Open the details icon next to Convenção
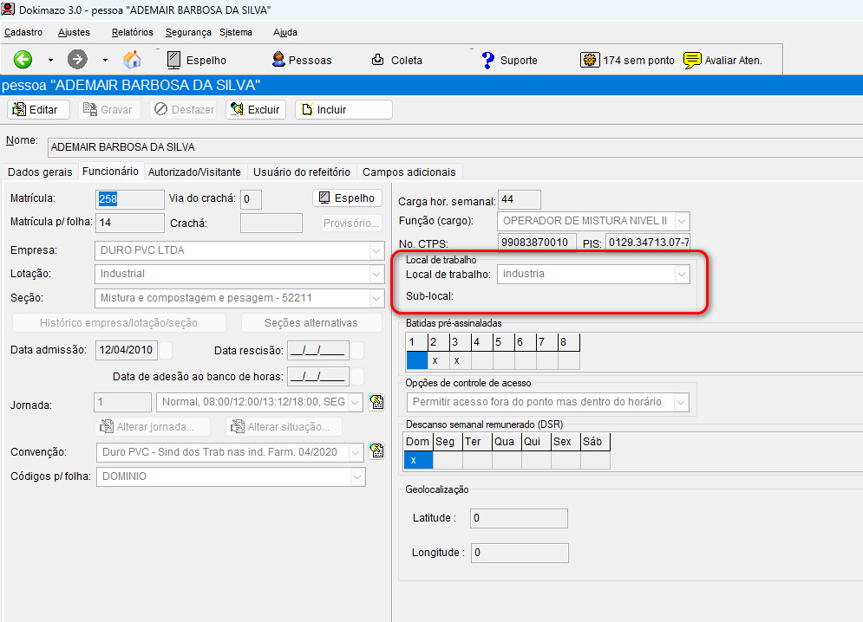The image size is (863, 622). [x=376, y=450]
